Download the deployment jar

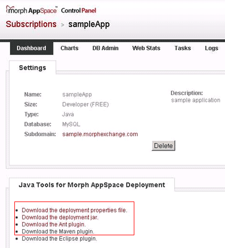(x=60, y=217)
